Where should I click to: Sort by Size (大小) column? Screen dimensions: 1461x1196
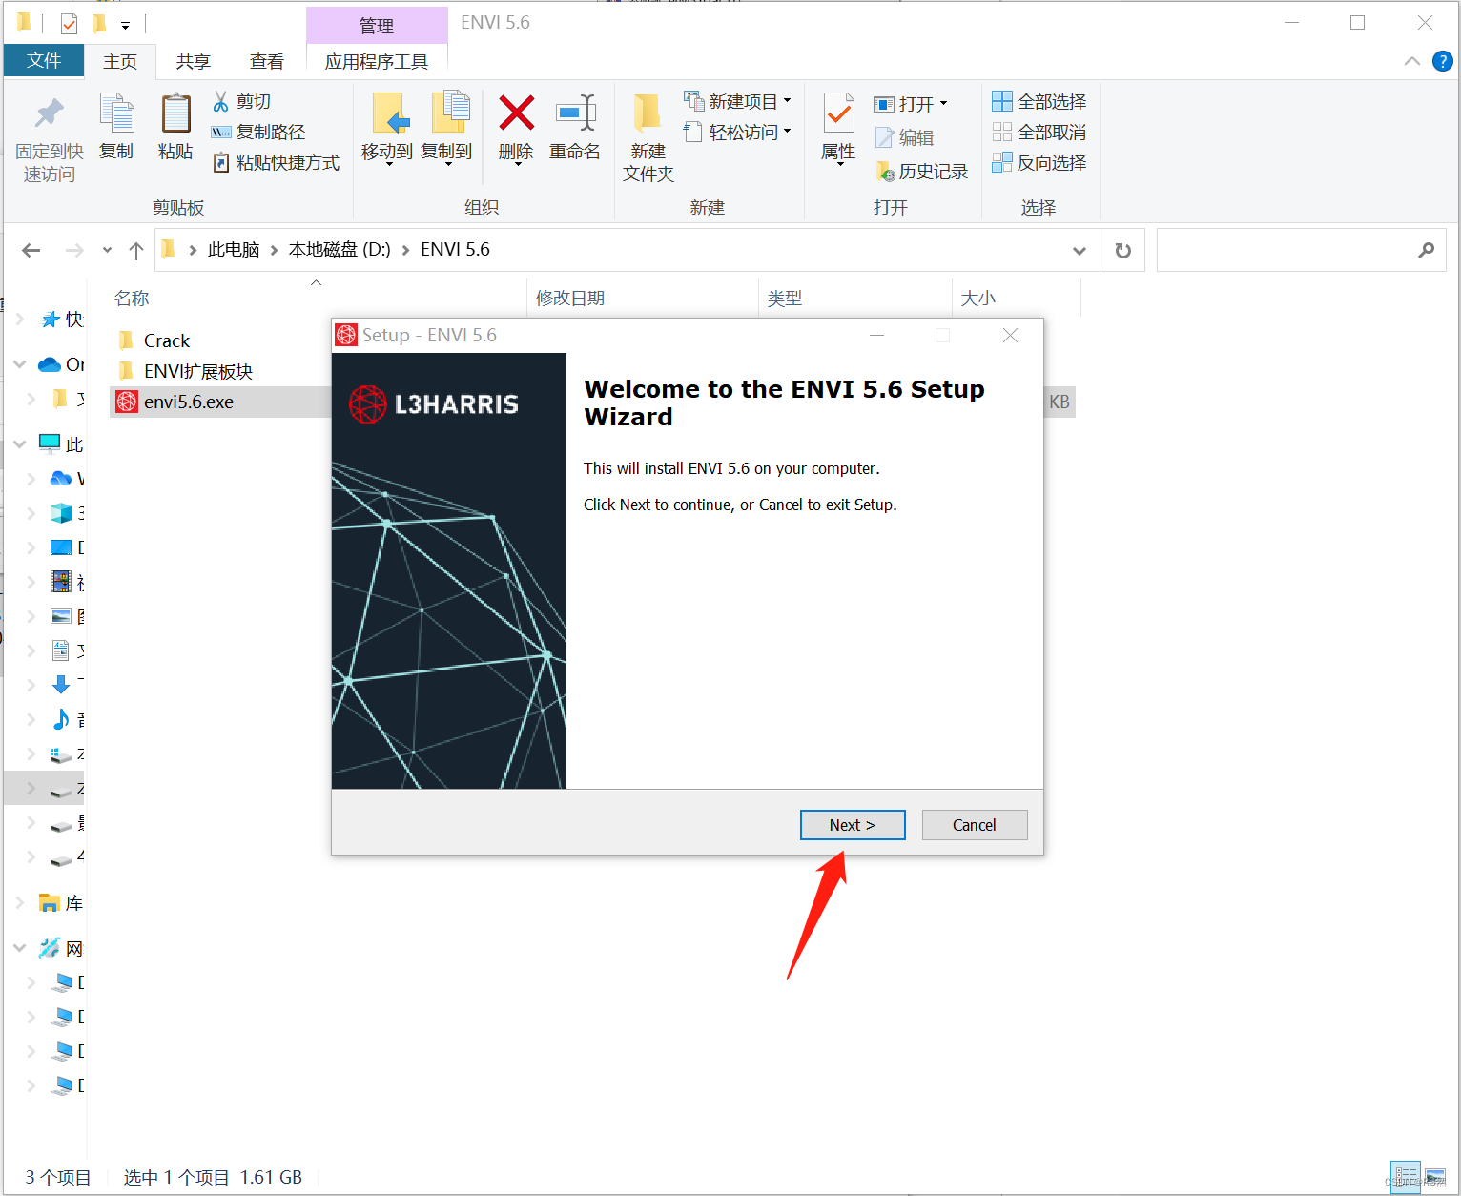point(978,299)
